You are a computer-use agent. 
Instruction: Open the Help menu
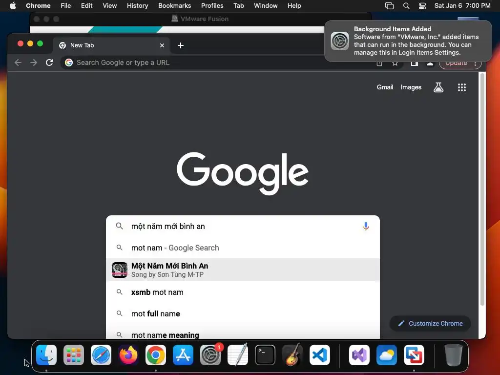point(294,5)
